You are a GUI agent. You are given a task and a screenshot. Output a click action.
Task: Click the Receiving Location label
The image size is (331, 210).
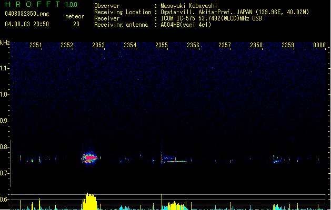pos(123,12)
